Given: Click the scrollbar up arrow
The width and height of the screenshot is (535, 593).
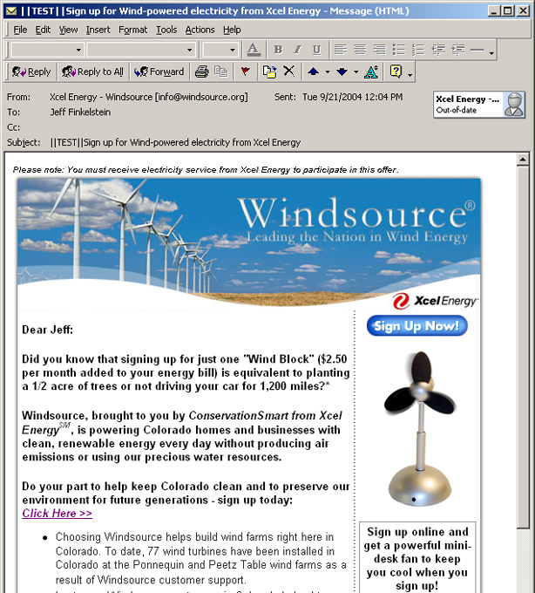Looking at the screenshot, I should tap(523, 160).
